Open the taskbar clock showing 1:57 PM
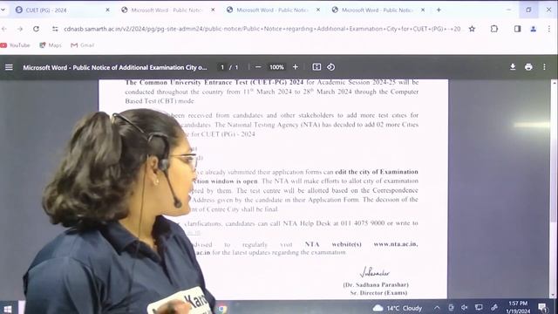Viewport: 558px width, 314px height. (x=518, y=307)
